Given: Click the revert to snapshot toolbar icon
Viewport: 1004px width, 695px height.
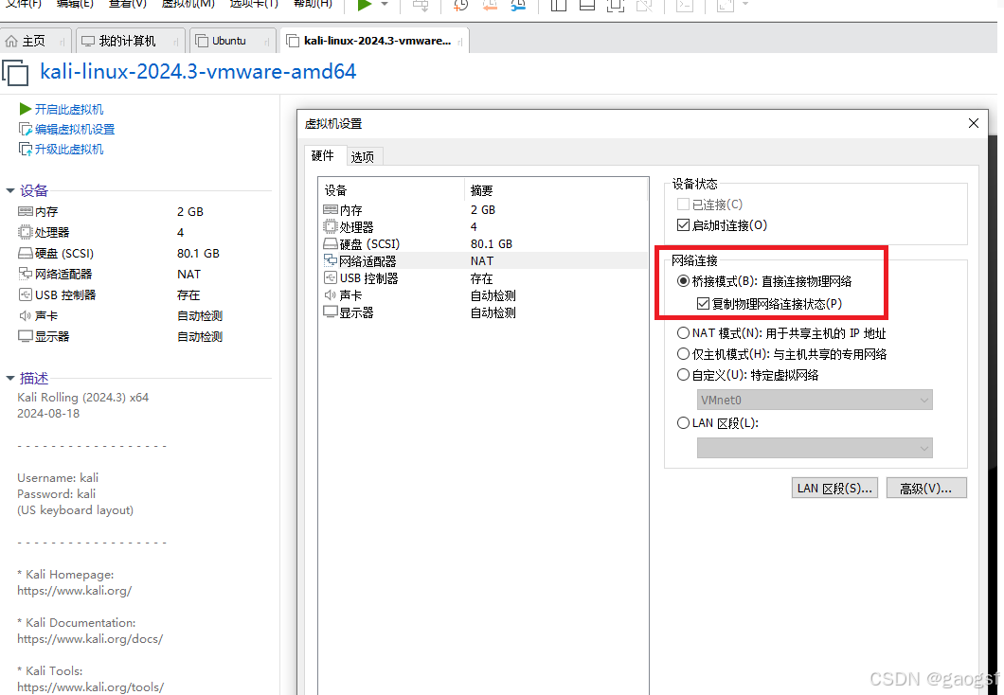Looking at the screenshot, I should pyautogui.click(x=490, y=5).
